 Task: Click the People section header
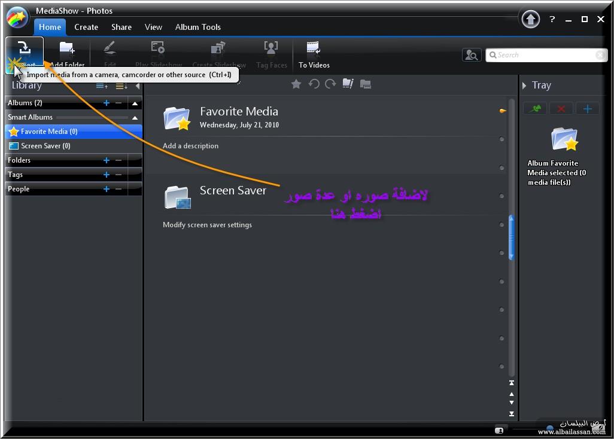(74, 189)
